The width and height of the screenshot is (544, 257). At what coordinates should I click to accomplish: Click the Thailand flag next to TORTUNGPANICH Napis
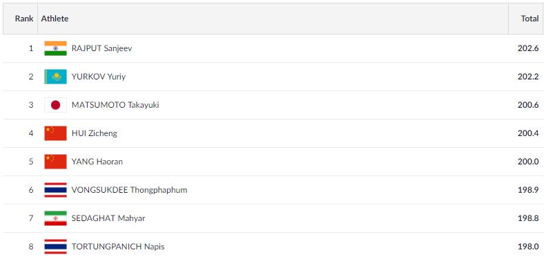pos(55,247)
